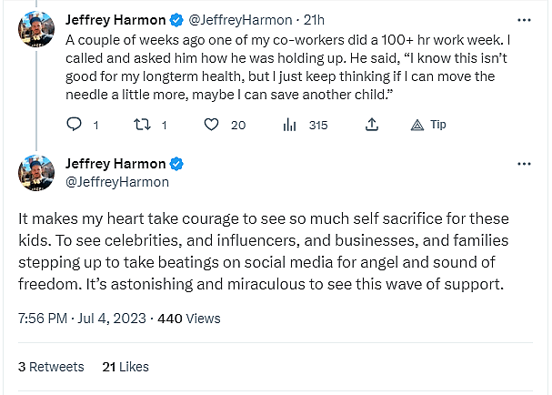This screenshot has width=552, height=395.
Task: Open Jeffrey Harmon name in first tweet
Action: coord(115,19)
